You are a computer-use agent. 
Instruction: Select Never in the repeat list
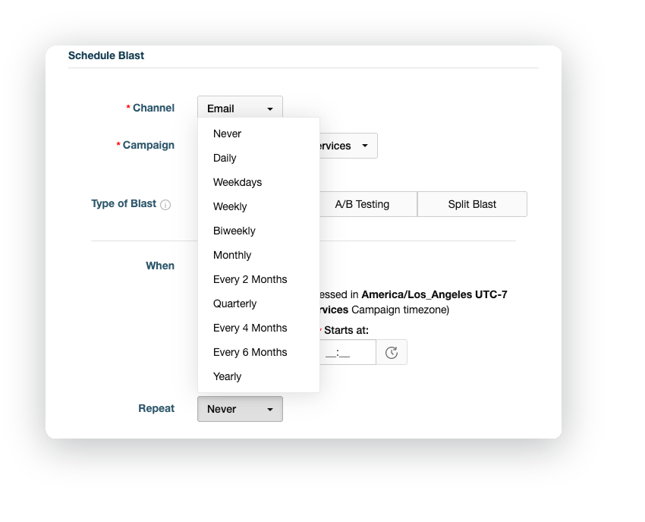point(258,134)
